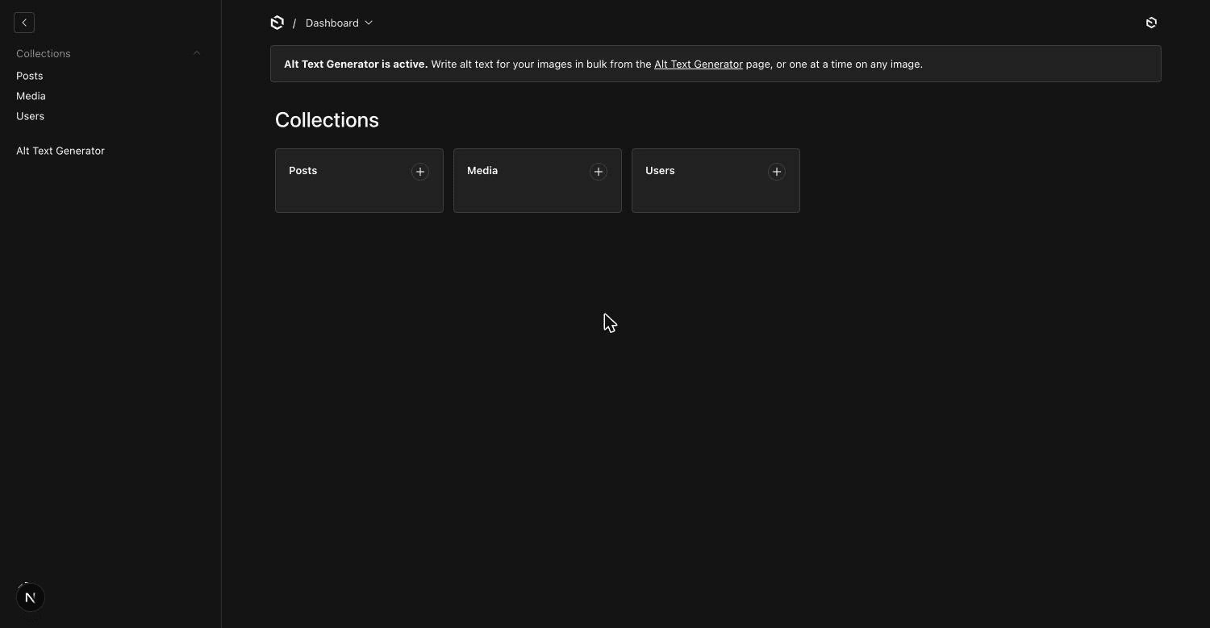
Task: Open the Media collection card
Action: (x=537, y=181)
